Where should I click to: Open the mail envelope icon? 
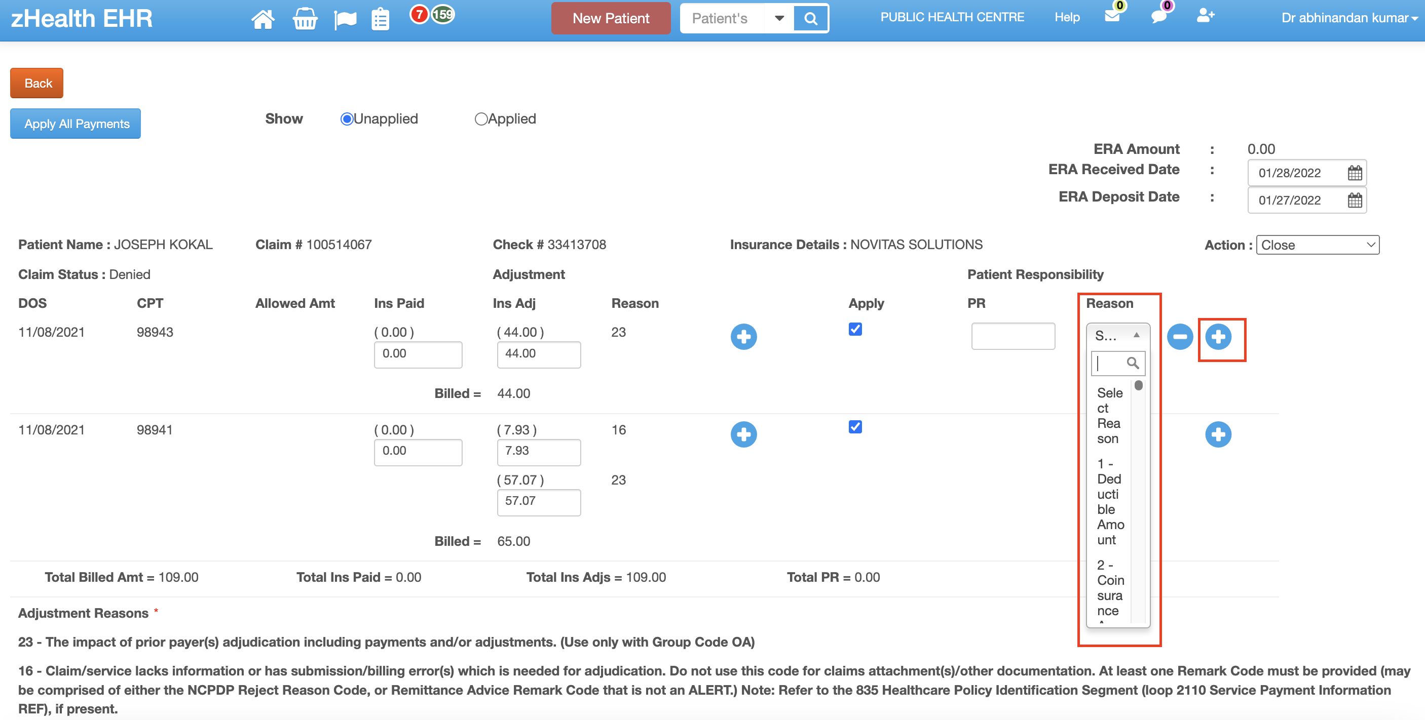(x=1112, y=16)
